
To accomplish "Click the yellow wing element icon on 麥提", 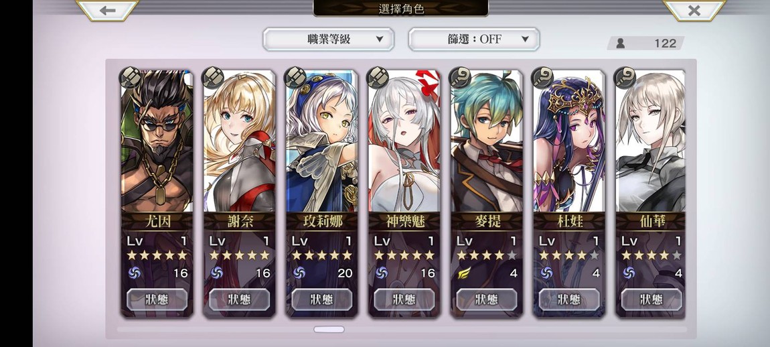I will tap(464, 273).
